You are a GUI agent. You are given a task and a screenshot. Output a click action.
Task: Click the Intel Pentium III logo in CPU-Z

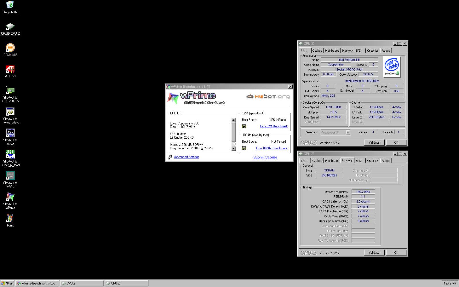(392, 67)
